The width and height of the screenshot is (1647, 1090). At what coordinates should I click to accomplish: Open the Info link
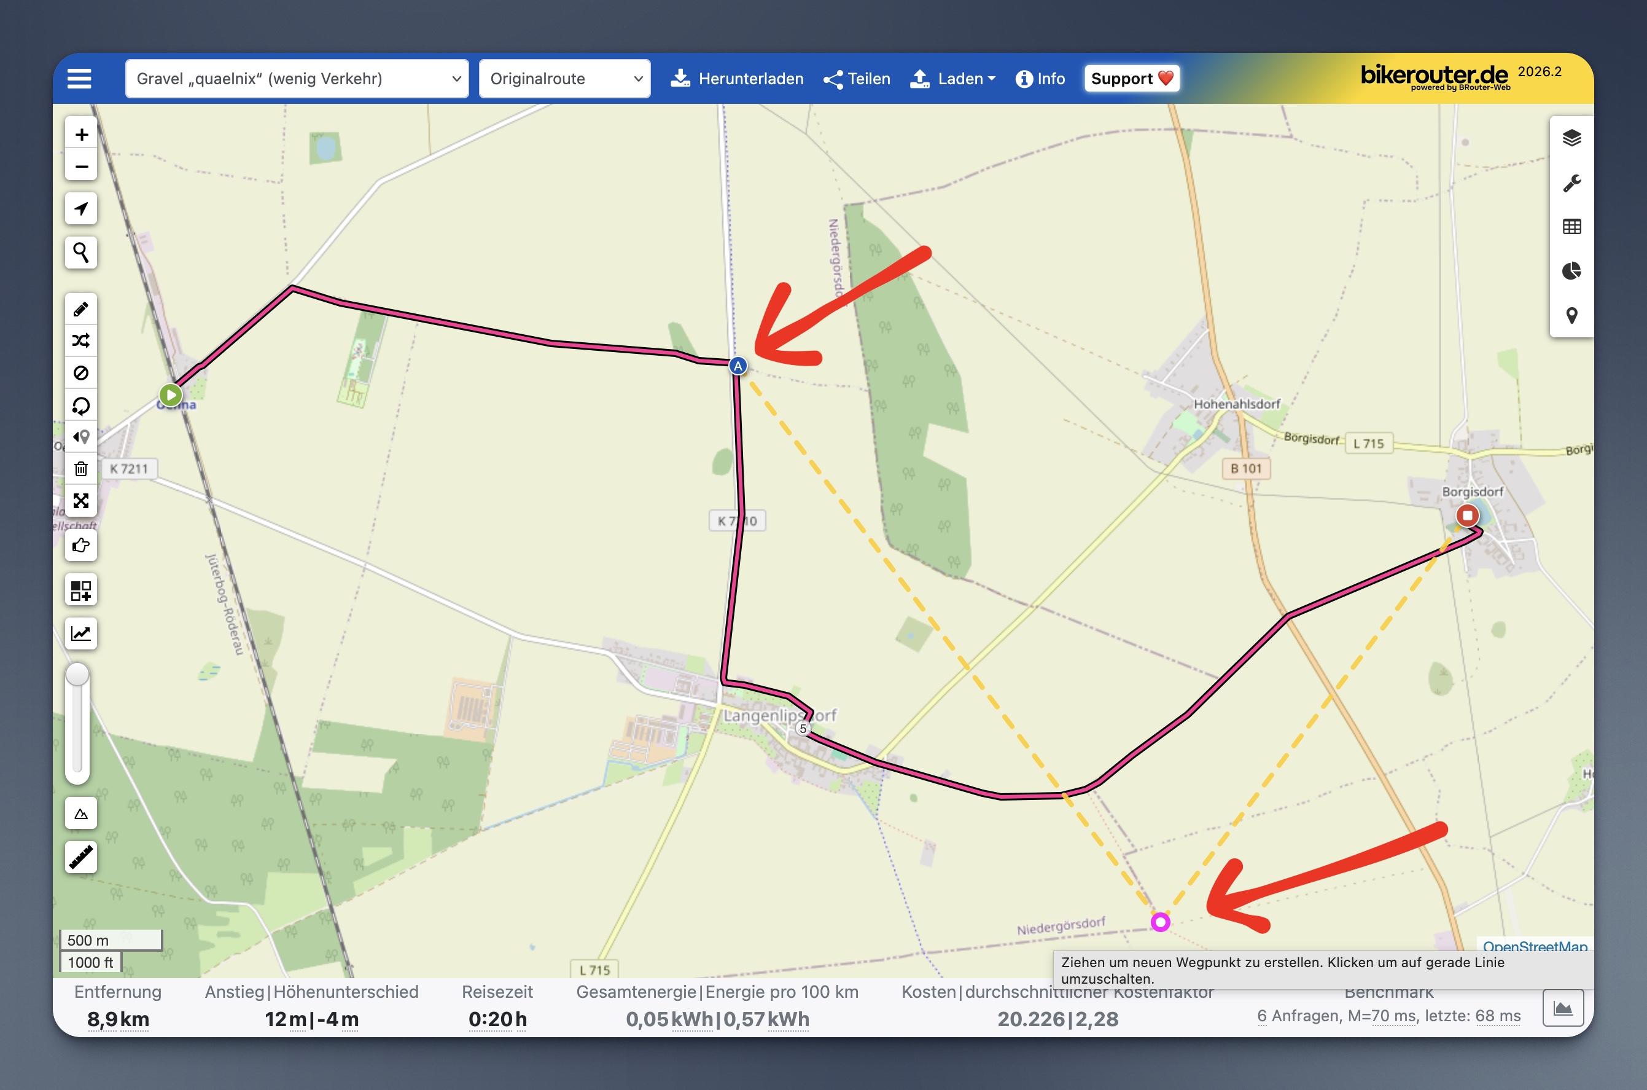[1040, 79]
